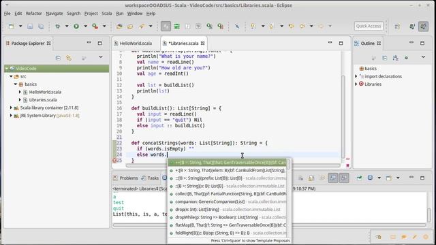Select the dropWhile completion proposal
This screenshot has width=436, height=245.
[x=227, y=217]
